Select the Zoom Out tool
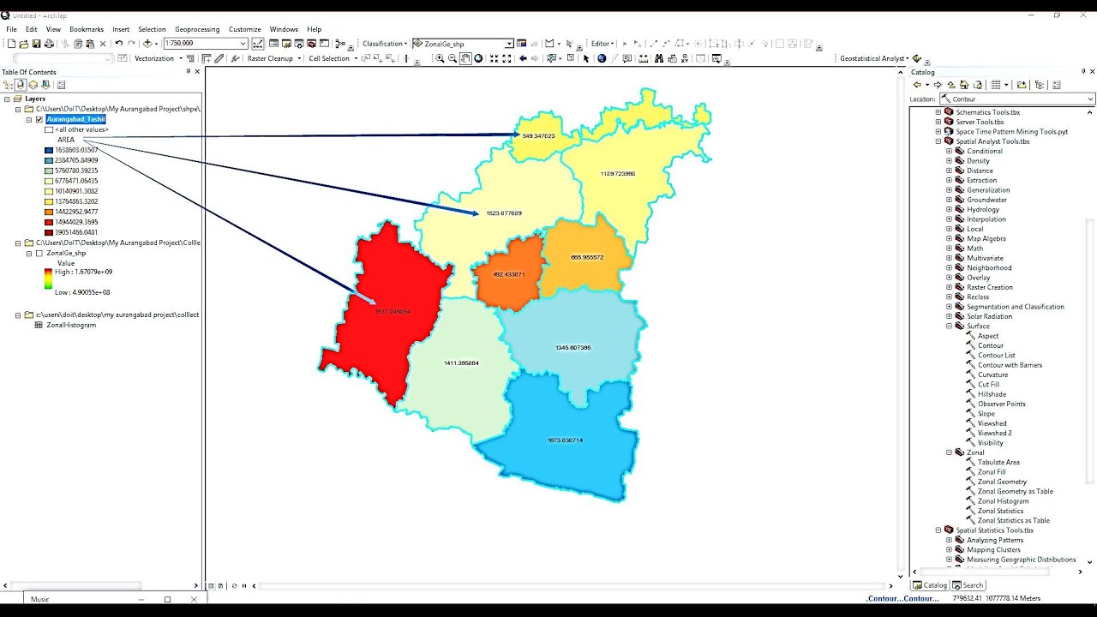Image resolution: width=1097 pixels, height=617 pixels. (453, 58)
